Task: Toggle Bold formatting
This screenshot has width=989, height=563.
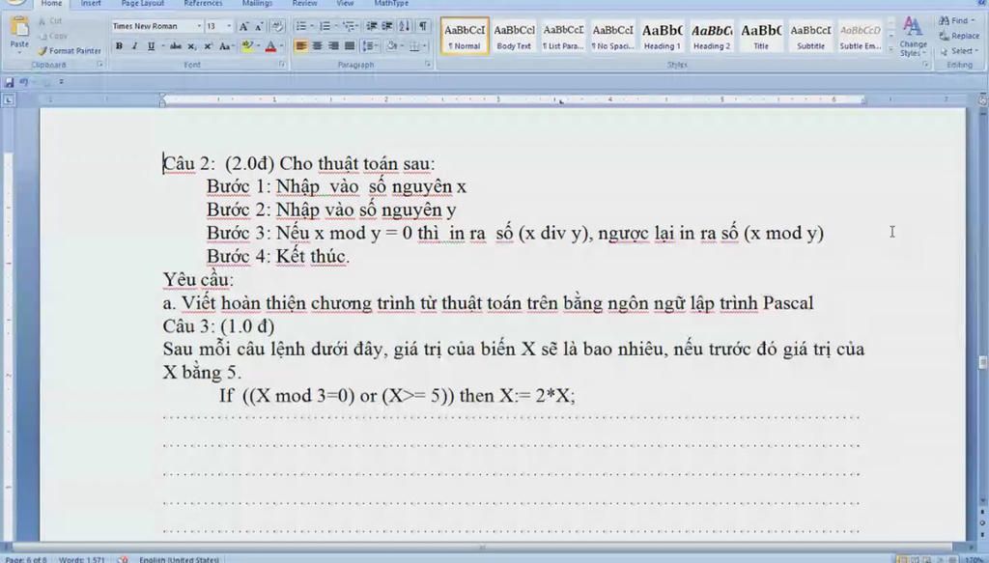Action: (119, 46)
